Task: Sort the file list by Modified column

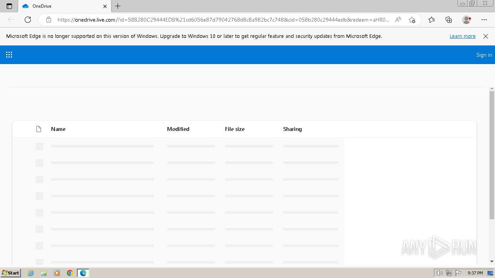Action: tap(178, 129)
